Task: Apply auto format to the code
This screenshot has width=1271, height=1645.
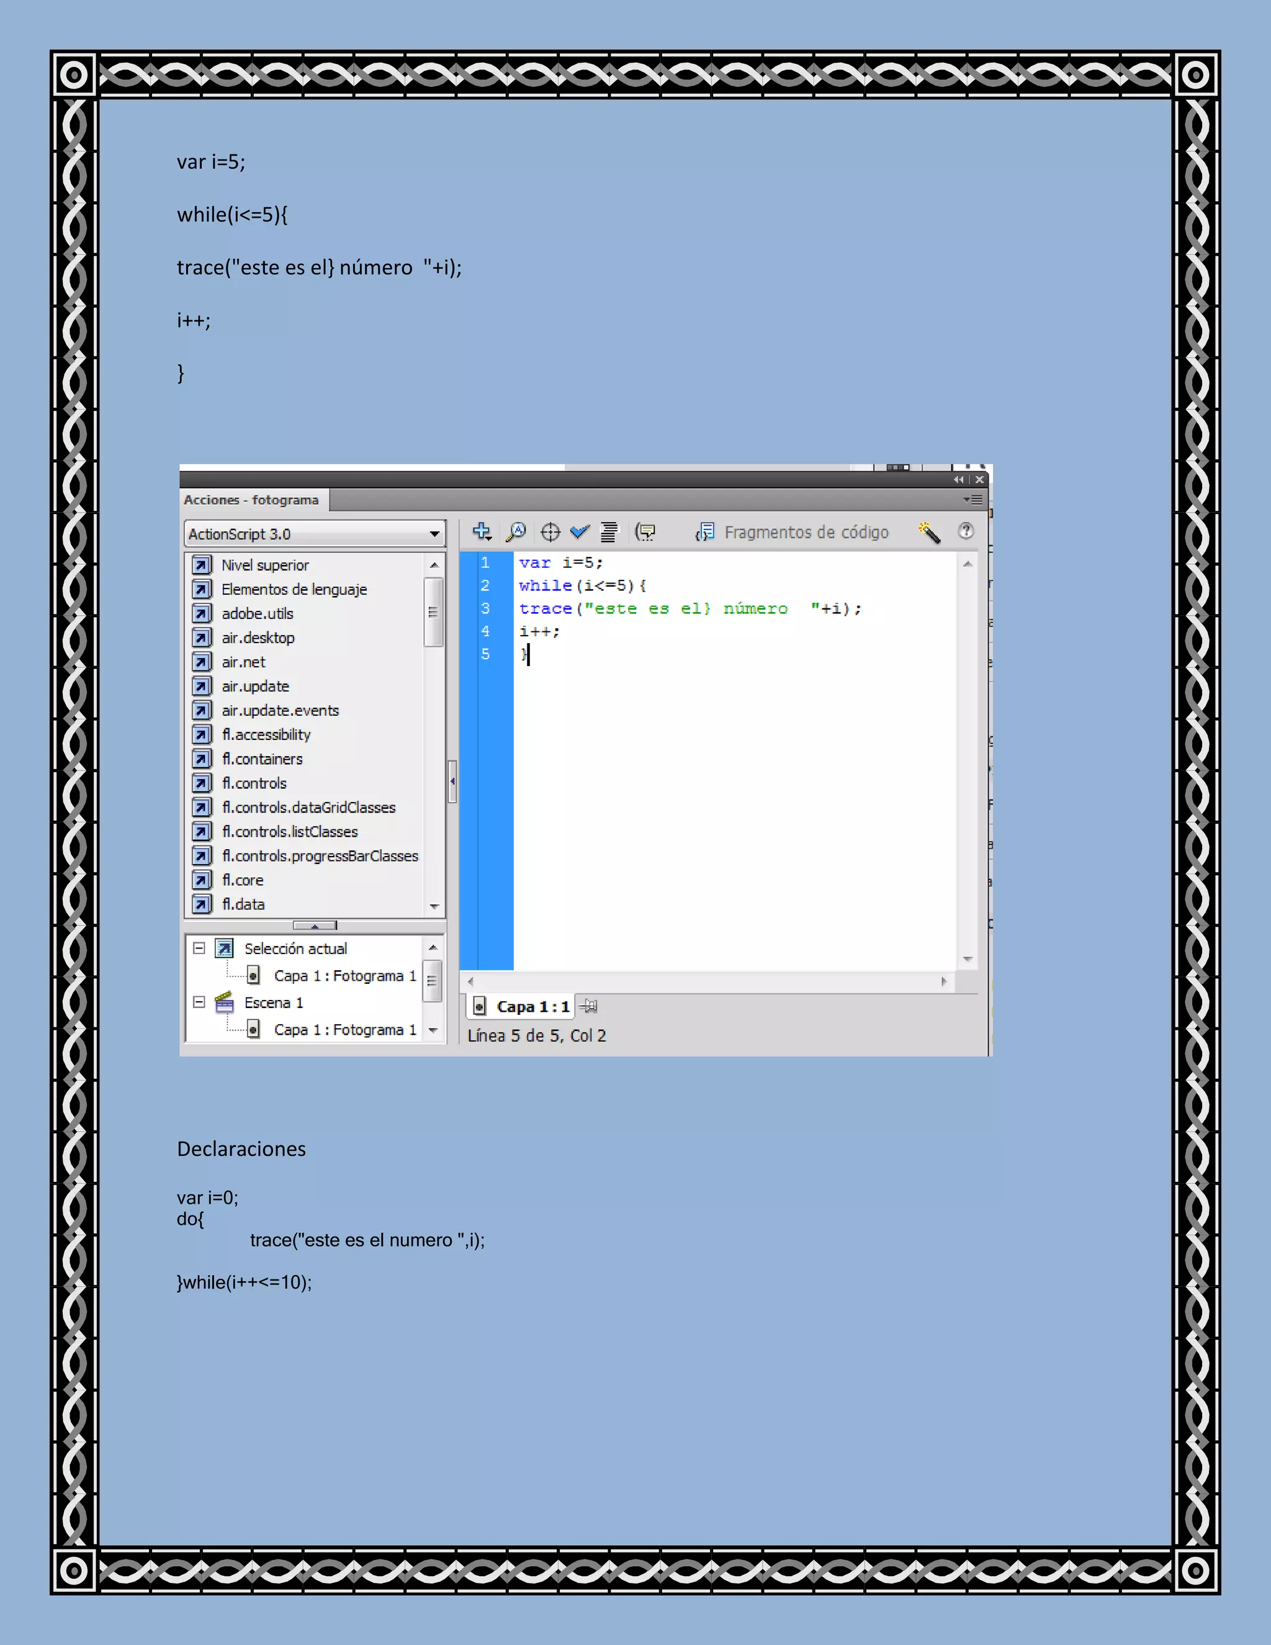Action: [608, 532]
